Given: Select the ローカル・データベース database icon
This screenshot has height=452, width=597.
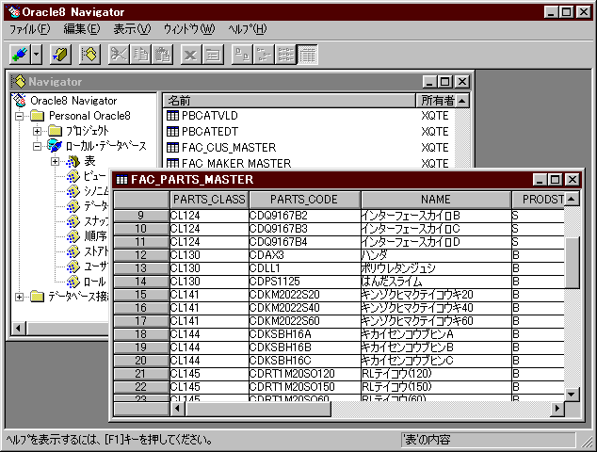Looking at the screenshot, I should pyautogui.click(x=55, y=146).
